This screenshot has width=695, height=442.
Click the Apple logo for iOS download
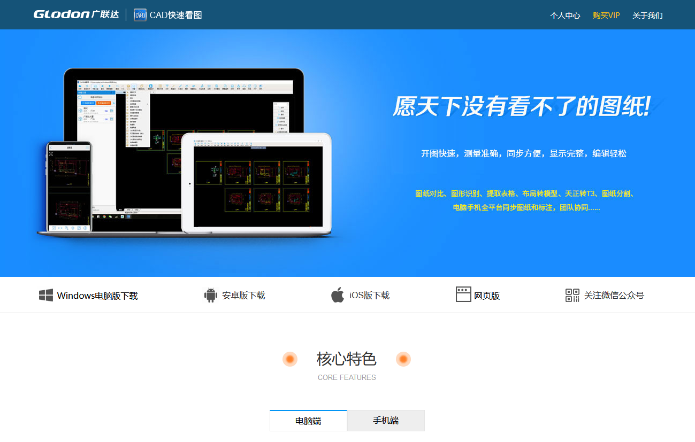point(338,294)
